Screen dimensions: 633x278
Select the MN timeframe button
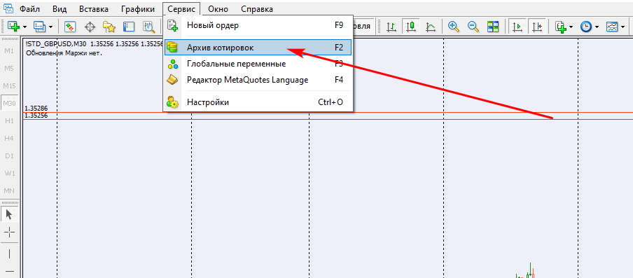click(9, 190)
